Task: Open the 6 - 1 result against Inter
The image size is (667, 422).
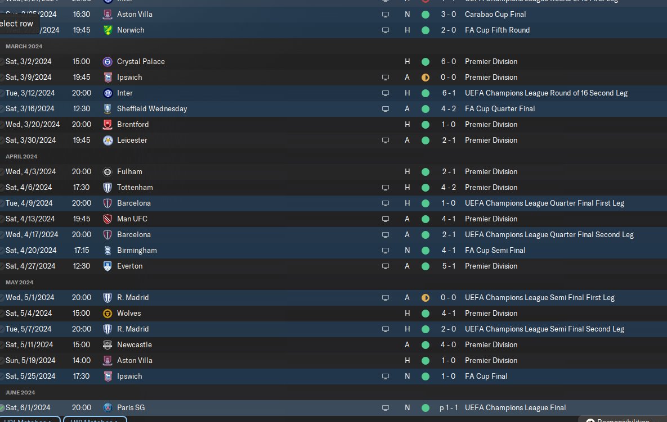Action: (x=449, y=93)
